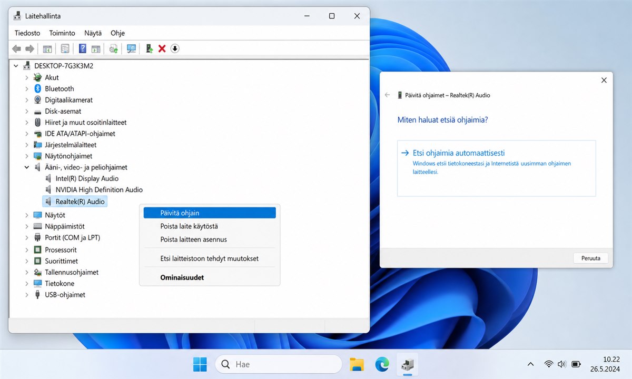Click the USB-ohjaimet plug icon
The height and width of the screenshot is (379, 632).
(38, 295)
